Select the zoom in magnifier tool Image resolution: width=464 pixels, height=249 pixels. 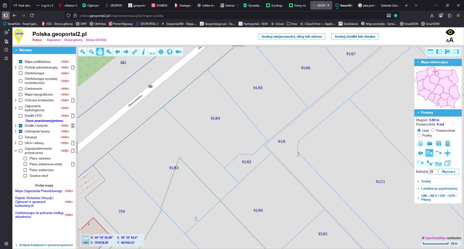(x=83, y=52)
